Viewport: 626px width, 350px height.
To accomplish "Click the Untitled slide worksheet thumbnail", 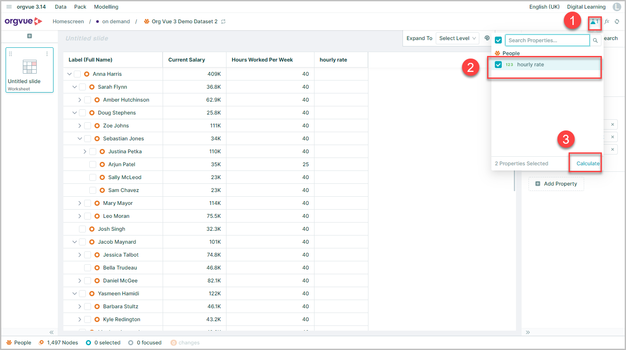I will click(x=29, y=70).
